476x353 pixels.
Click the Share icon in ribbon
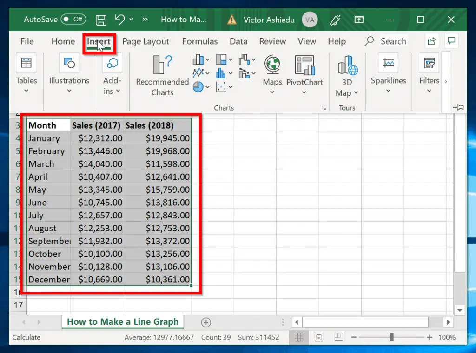point(432,41)
